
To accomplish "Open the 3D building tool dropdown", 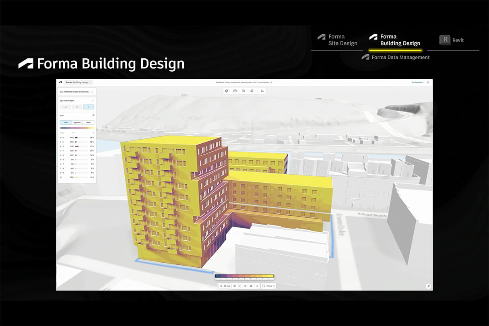I will point(228,91).
